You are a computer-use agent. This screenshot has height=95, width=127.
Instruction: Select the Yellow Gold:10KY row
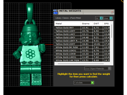(x=82, y=31)
